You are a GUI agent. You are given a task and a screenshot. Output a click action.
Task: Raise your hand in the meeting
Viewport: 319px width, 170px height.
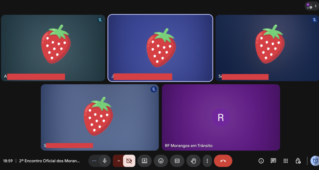coord(193,161)
